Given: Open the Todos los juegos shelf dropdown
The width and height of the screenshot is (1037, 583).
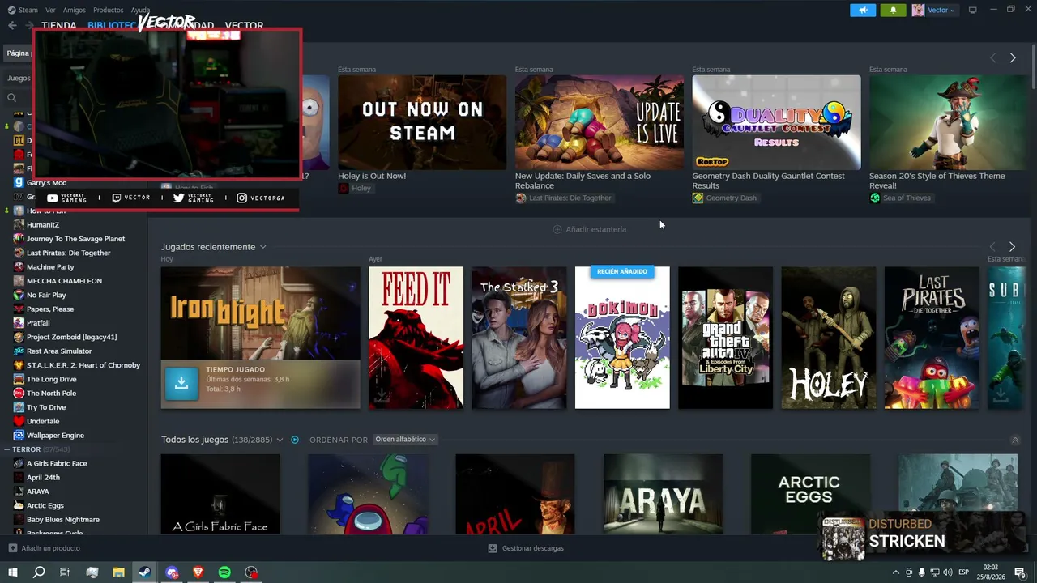Looking at the screenshot, I should tap(280, 440).
